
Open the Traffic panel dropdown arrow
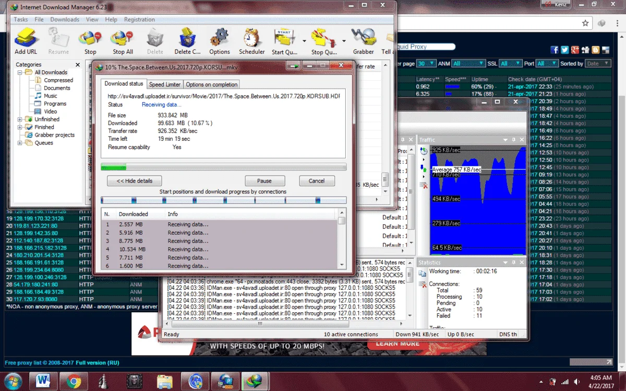click(x=506, y=140)
